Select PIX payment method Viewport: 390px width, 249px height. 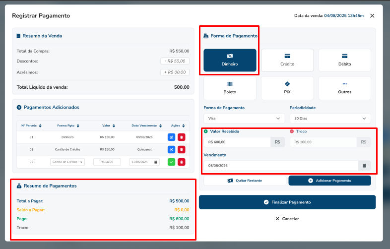pyautogui.click(x=287, y=88)
